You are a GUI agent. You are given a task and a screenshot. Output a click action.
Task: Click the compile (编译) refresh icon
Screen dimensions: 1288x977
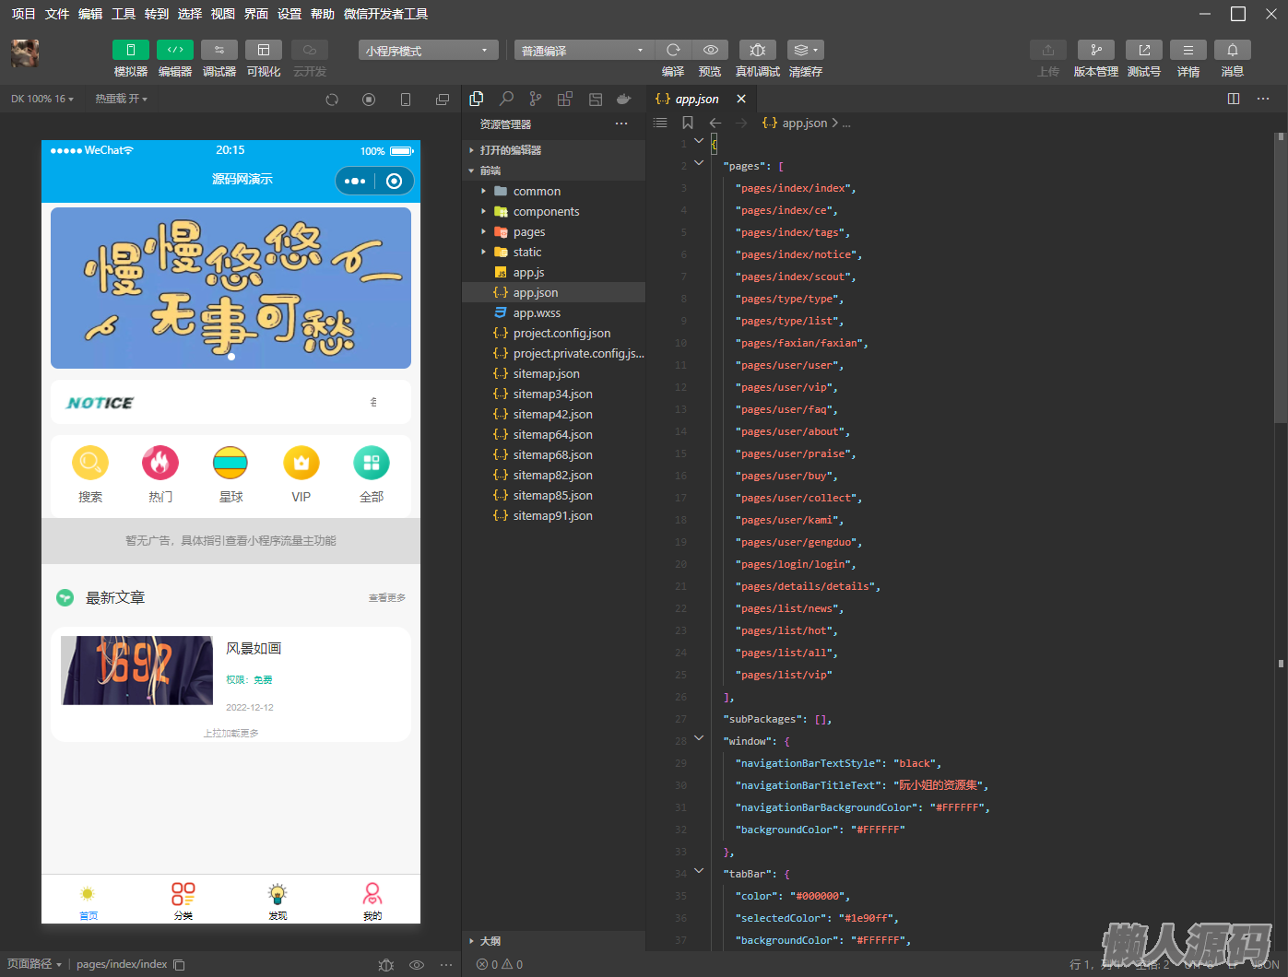pos(673,50)
